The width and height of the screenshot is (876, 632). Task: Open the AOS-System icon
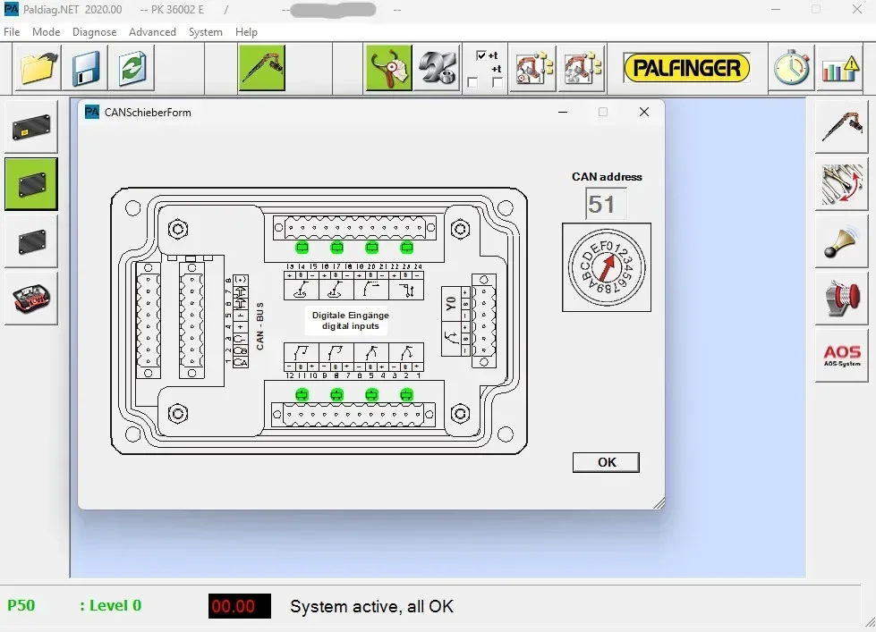(x=842, y=355)
